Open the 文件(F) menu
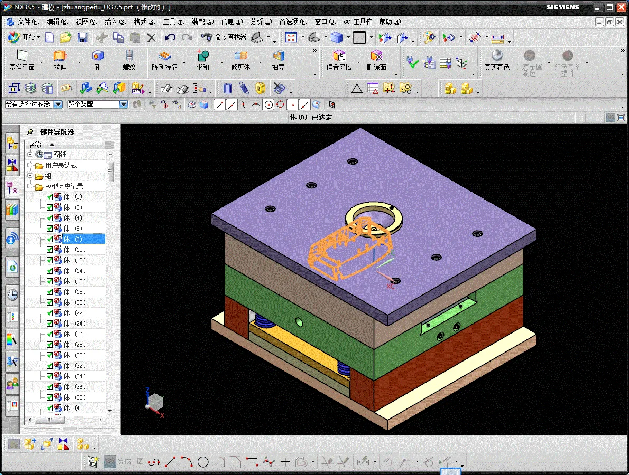 [x=27, y=22]
